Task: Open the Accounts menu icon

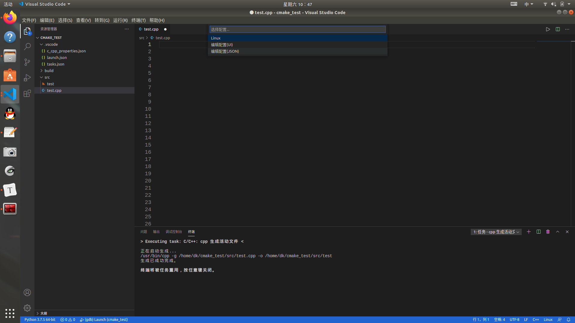Action: (27, 292)
